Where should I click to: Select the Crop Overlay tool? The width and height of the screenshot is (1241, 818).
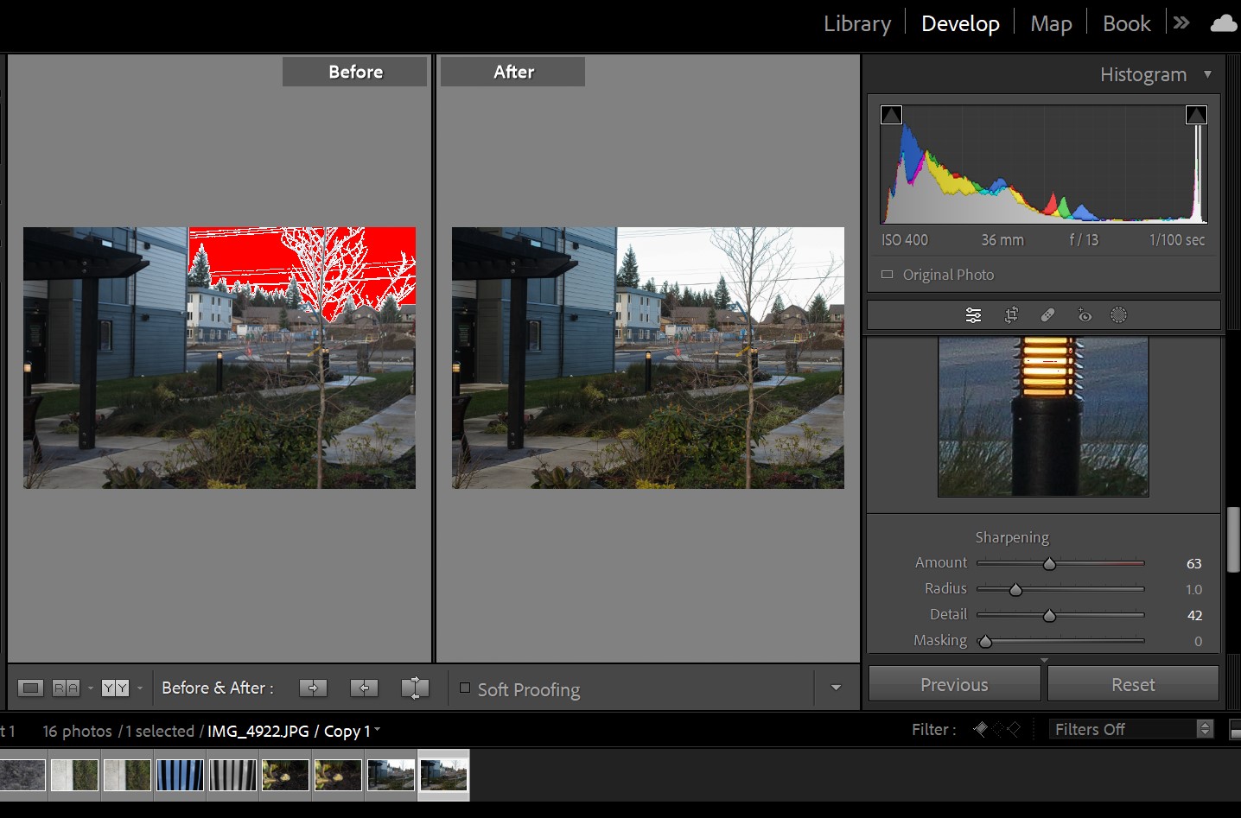pyautogui.click(x=1011, y=315)
